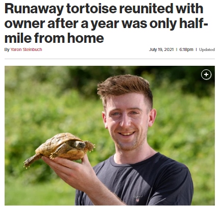Click the word 'tortoise' in the headline
Viewport: 220px width, 206px height.
pos(91,9)
